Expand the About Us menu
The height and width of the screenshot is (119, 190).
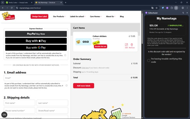[110, 16]
